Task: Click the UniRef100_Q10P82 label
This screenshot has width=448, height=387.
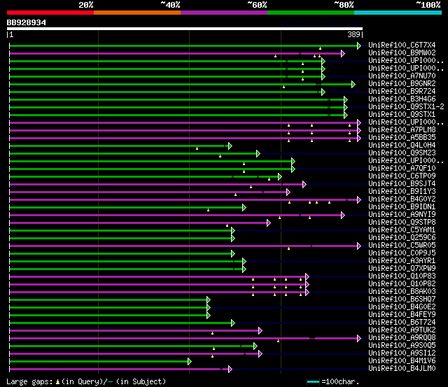Action: (402, 284)
